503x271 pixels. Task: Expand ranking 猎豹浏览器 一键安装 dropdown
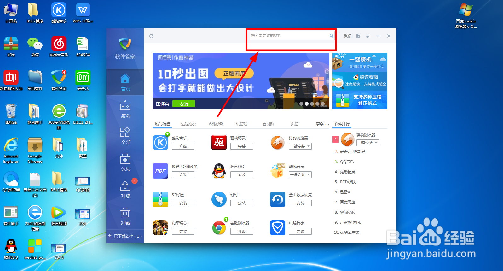click(x=376, y=143)
